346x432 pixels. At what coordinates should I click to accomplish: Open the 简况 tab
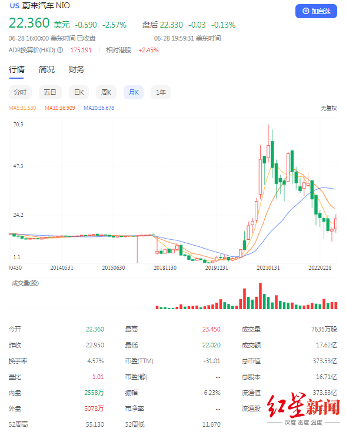46,69
